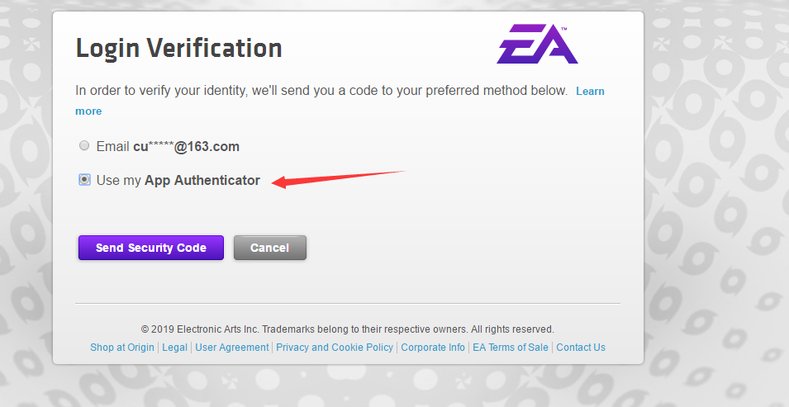Click the horizontal divider above the footer
789x407 pixels.
(347, 303)
